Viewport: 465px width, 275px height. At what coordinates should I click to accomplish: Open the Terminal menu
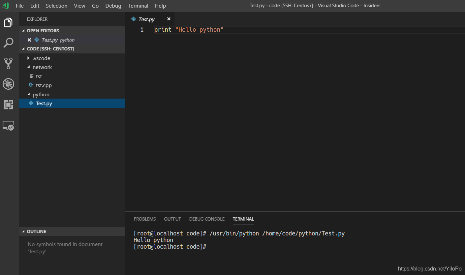(138, 6)
